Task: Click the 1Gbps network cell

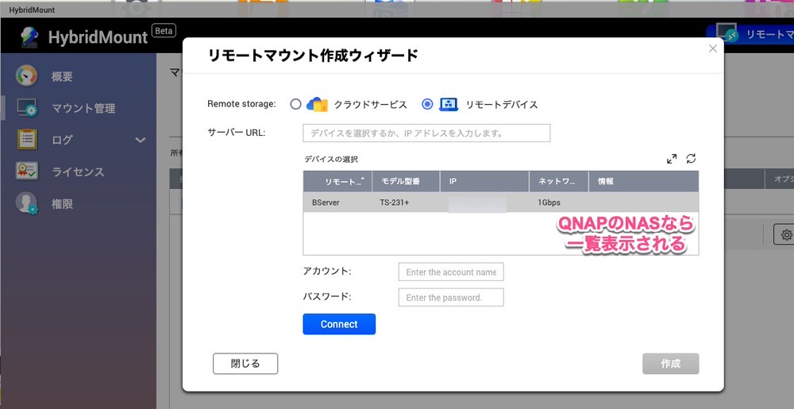Action: pyautogui.click(x=549, y=203)
